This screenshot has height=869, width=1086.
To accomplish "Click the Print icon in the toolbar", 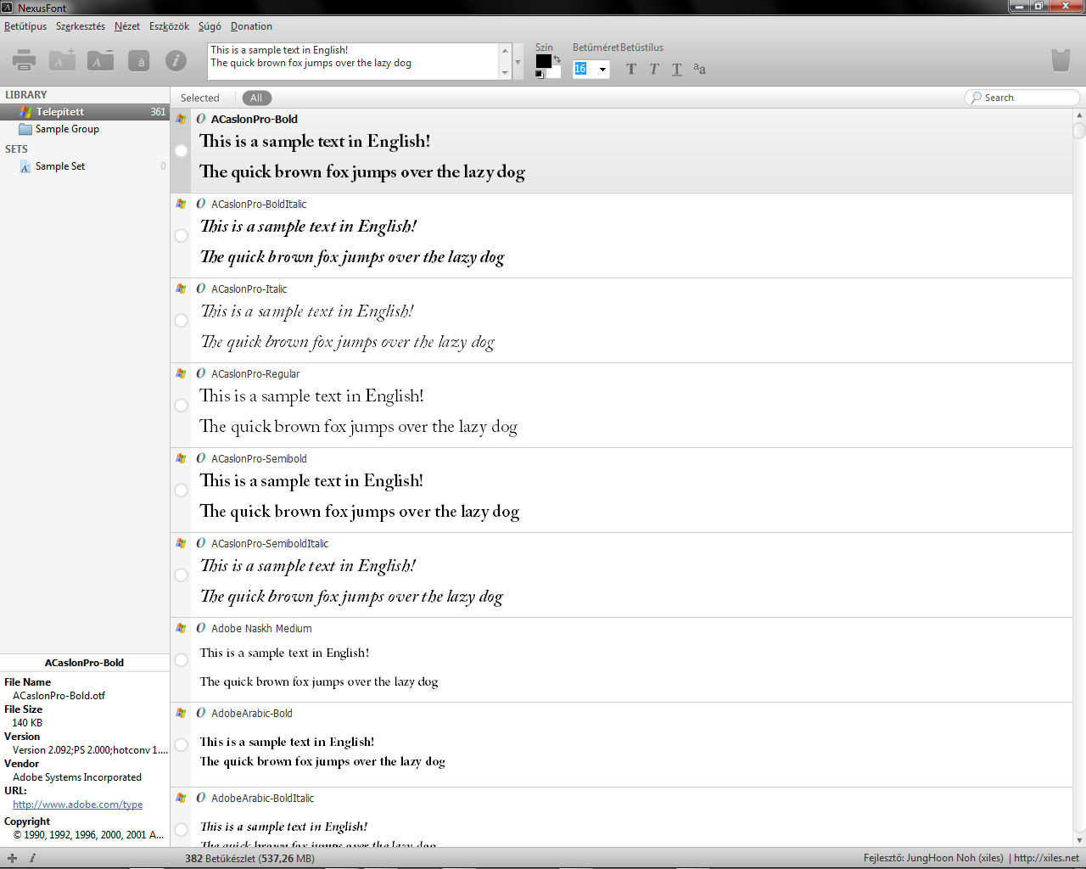I will tap(23, 60).
